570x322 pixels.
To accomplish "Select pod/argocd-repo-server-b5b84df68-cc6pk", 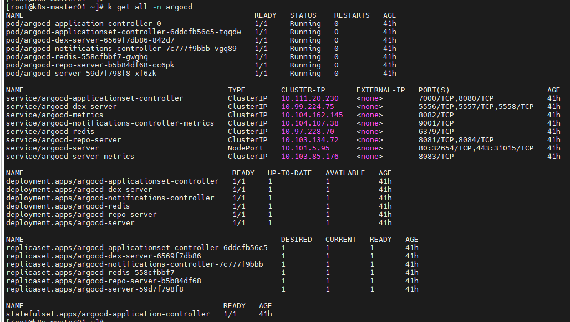I will coord(90,65).
